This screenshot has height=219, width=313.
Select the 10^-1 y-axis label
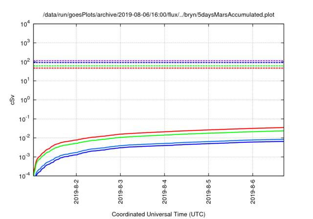pos(25,119)
